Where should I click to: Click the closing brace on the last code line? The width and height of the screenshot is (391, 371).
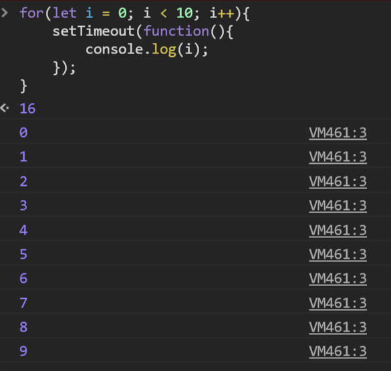click(x=23, y=86)
